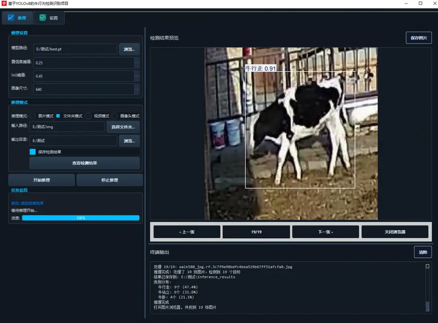Clear terminal output with 清除

click(422, 252)
